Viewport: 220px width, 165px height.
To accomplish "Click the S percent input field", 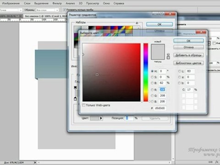I will (162, 77).
